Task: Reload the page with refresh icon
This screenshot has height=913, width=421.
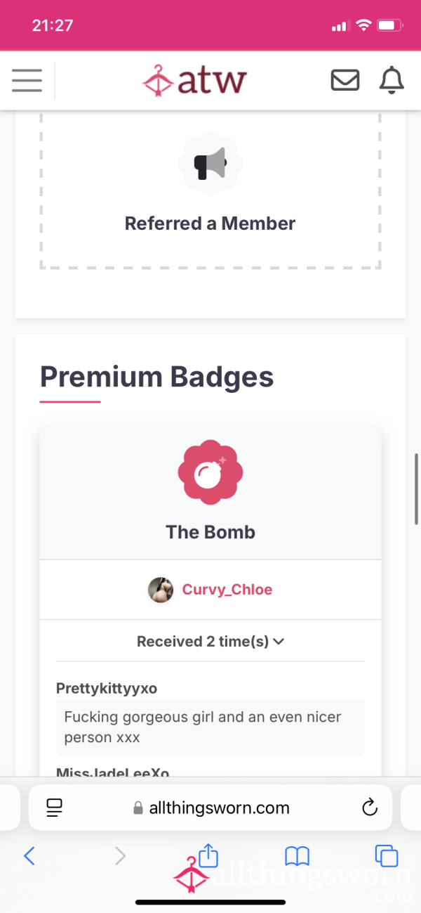Action: [x=370, y=808]
